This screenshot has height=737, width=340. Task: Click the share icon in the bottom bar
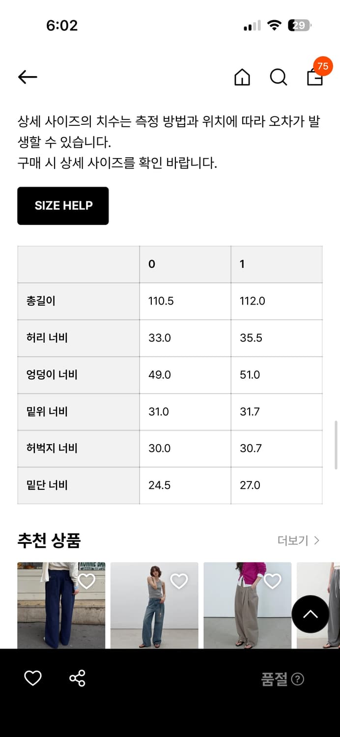77,679
